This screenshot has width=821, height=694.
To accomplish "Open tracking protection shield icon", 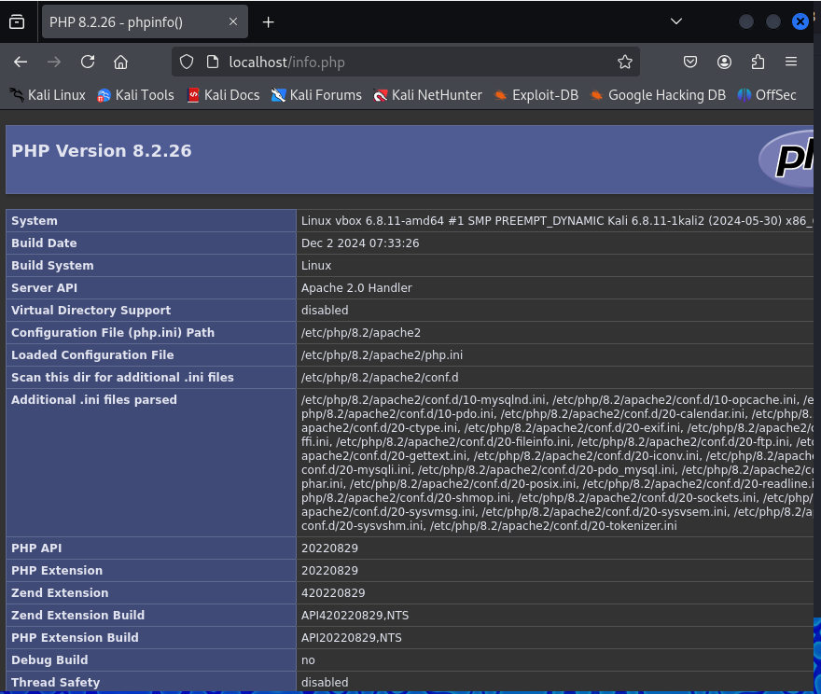I will [x=187, y=62].
